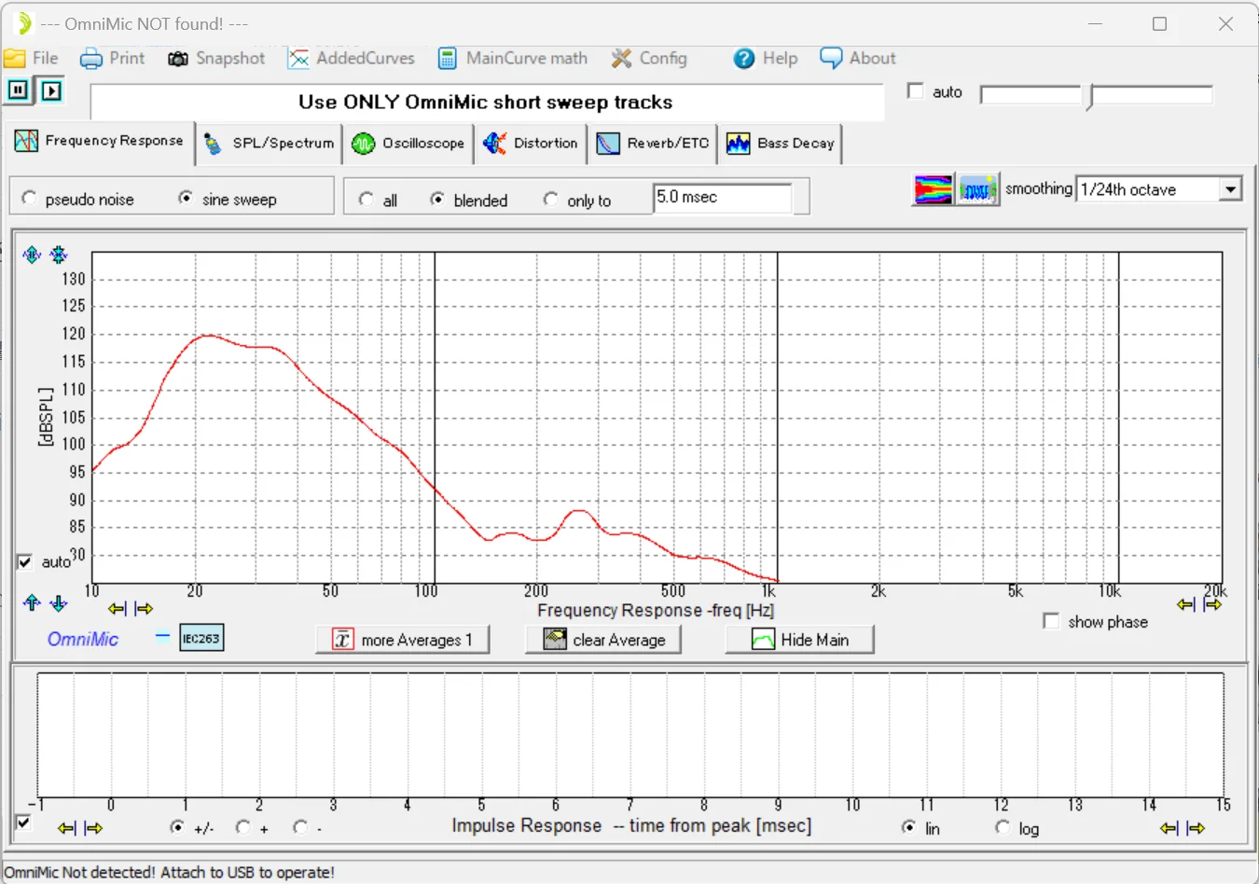Screen dimensions: 1259x884
Task: Expand the smoothing octave dropdown
Action: pyautogui.click(x=1230, y=189)
